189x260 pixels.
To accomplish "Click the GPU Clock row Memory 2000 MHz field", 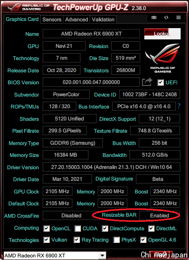I will click(113, 191).
